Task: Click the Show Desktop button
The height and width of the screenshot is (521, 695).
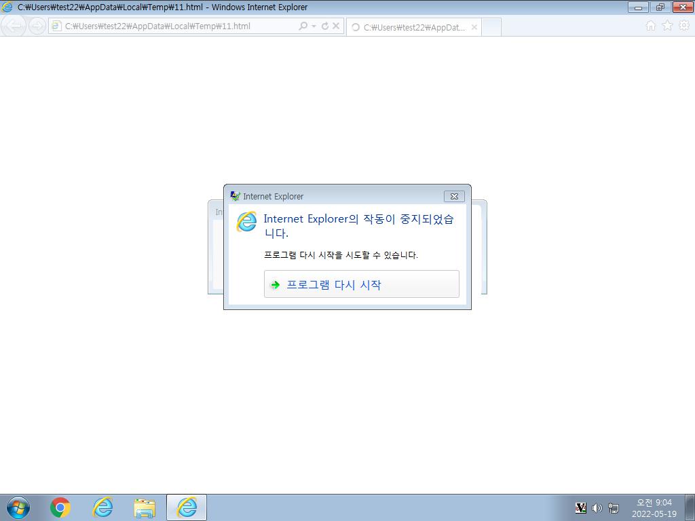Action: click(x=690, y=507)
